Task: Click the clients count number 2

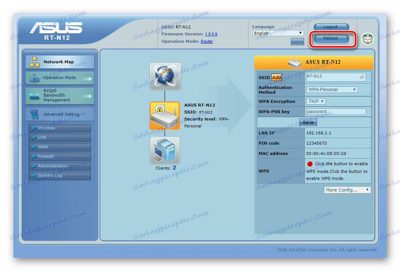Action: point(174,168)
